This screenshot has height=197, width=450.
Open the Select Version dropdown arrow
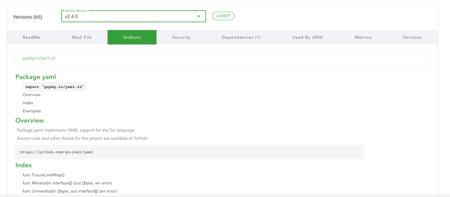click(x=198, y=16)
